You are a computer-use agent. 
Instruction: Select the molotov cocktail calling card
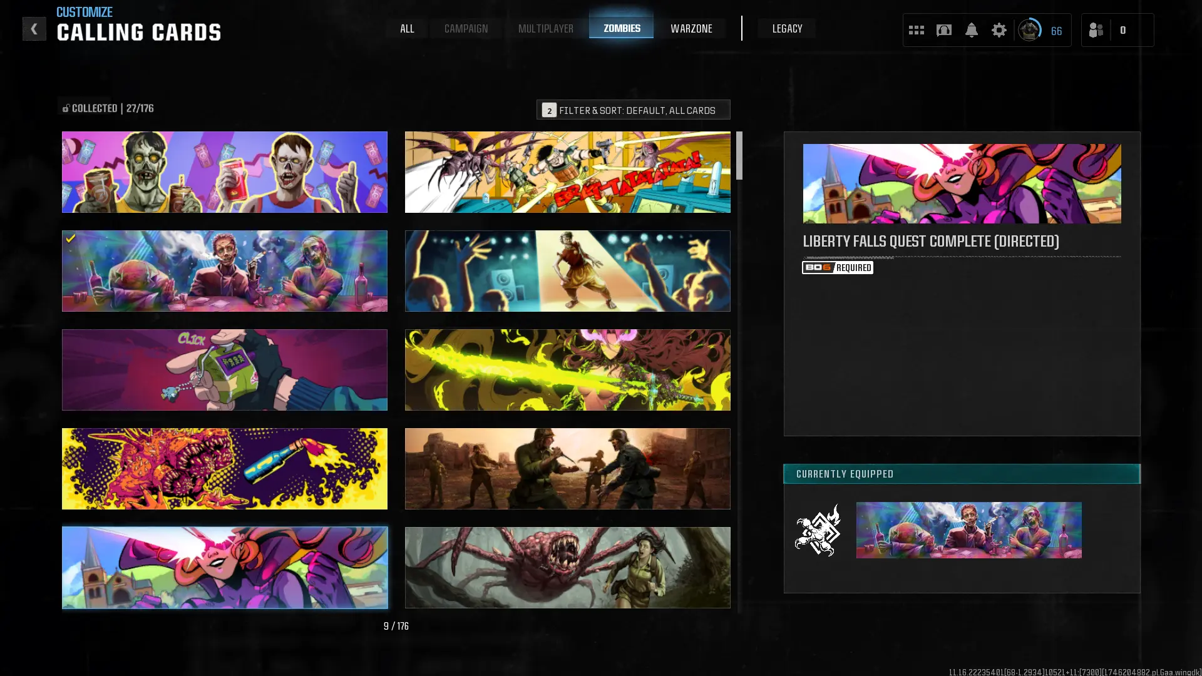click(224, 469)
